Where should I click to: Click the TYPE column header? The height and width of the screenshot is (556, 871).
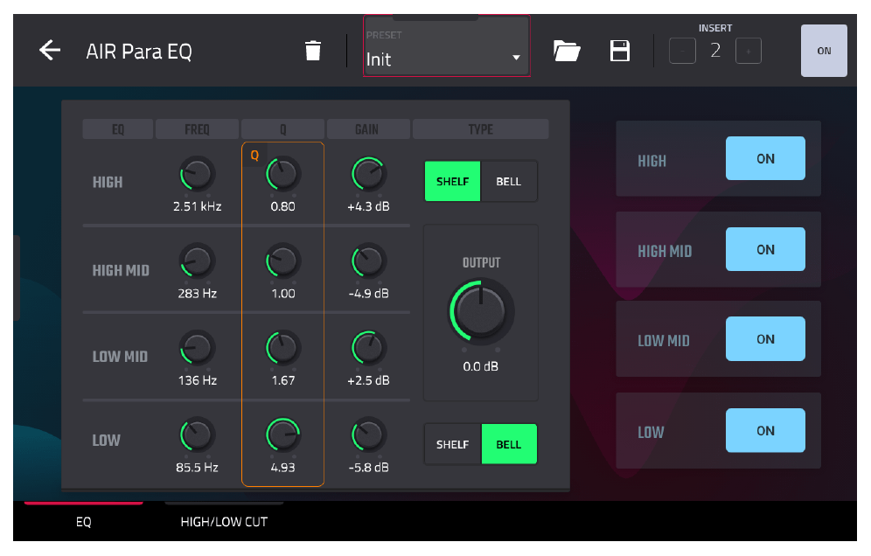(x=480, y=129)
